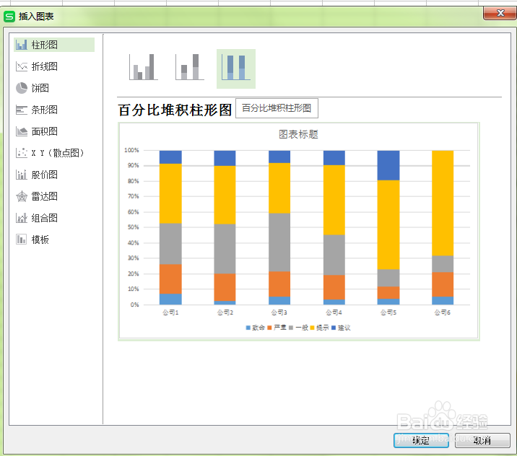Click the 组合图 combo sidebar icon
Screen dimensions: 517x456
click(x=22, y=218)
